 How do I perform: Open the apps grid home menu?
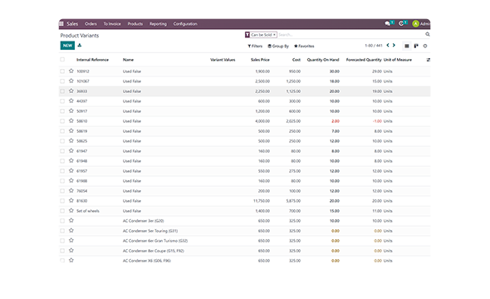tap(61, 24)
